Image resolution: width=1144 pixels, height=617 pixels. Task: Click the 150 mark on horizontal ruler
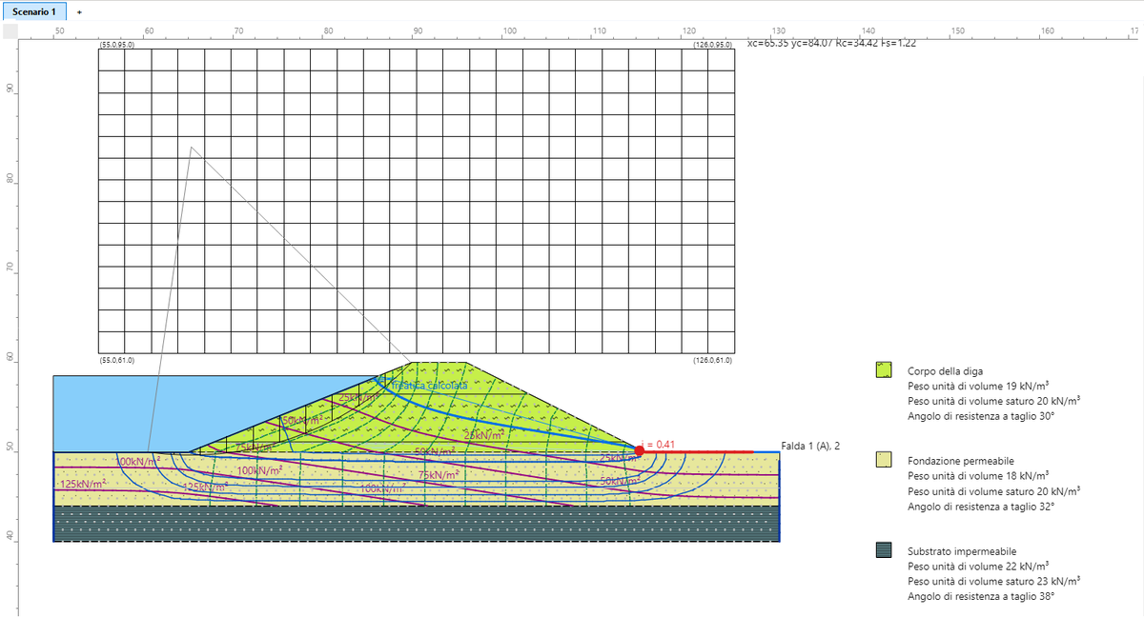pos(958,30)
